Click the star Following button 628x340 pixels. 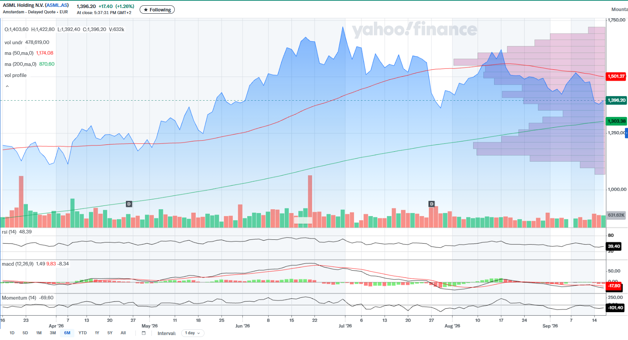click(x=157, y=10)
